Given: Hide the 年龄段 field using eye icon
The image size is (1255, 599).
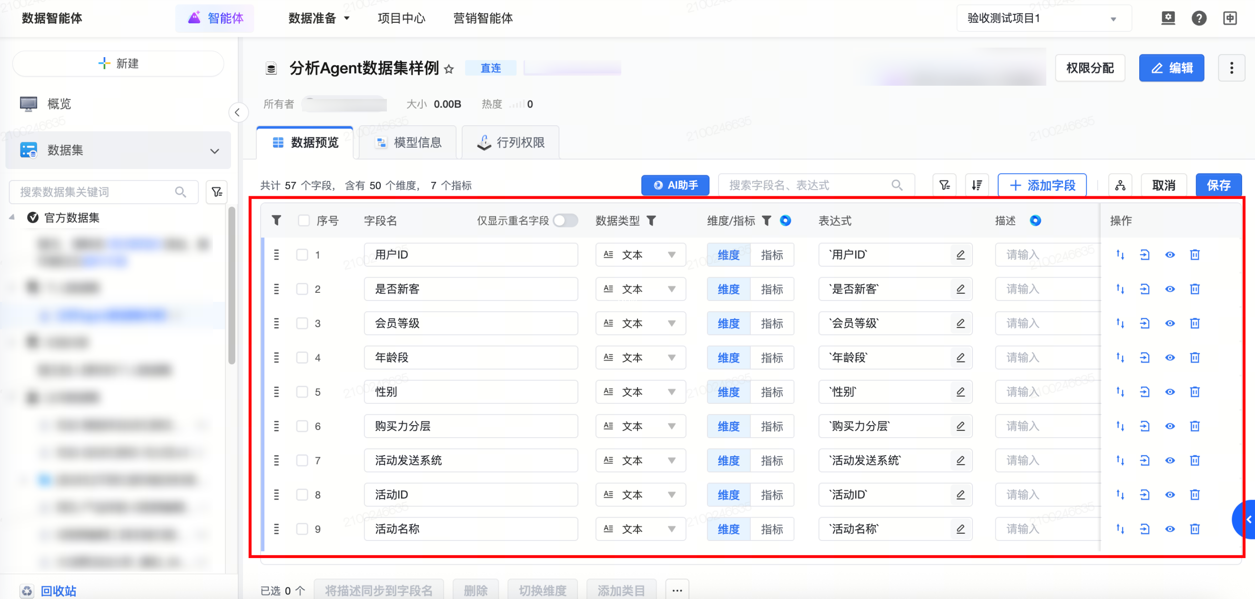Looking at the screenshot, I should point(1170,358).
